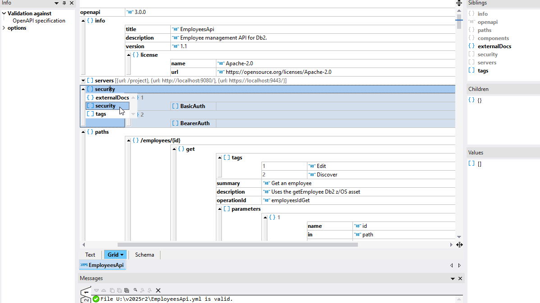
Task: Switch to the Schema view tab
Action: 144,255
